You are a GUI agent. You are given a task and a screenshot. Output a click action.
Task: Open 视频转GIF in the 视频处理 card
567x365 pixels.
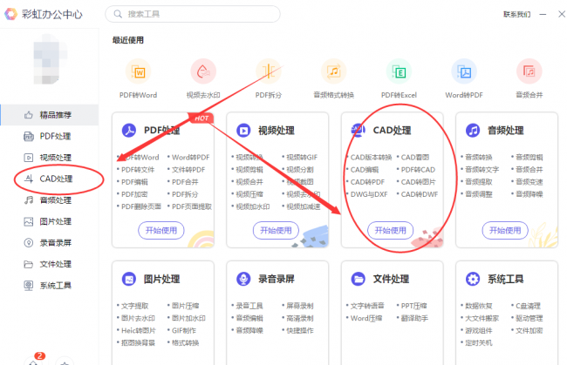(302, 158)
